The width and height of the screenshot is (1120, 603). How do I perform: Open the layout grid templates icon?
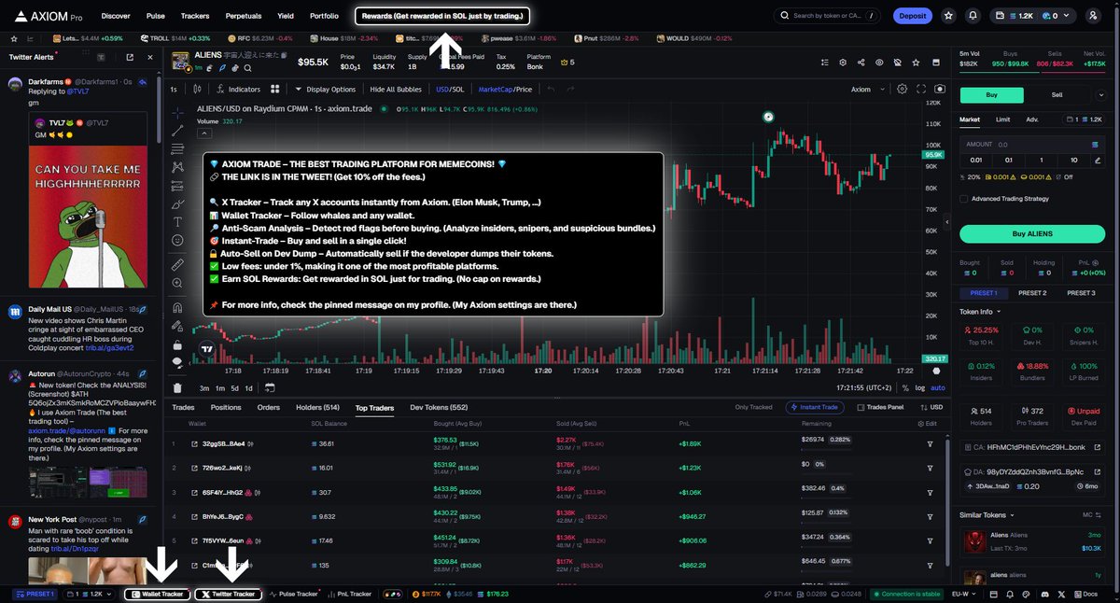275,90
